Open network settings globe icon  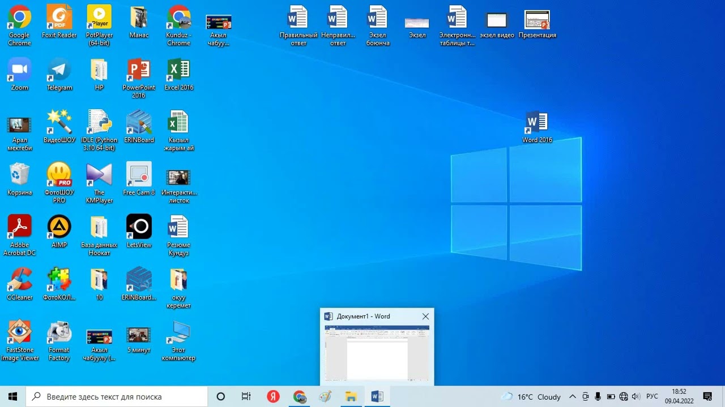624,397
